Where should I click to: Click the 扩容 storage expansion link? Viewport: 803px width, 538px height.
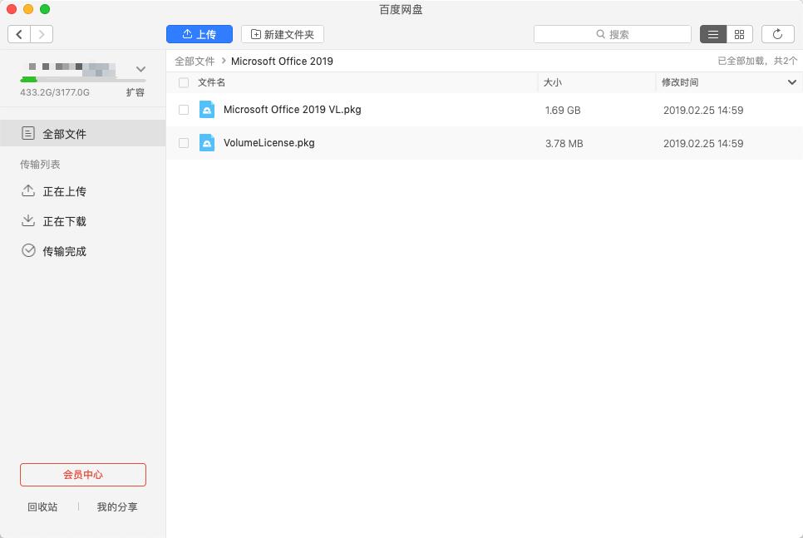(x=135, y=92)
